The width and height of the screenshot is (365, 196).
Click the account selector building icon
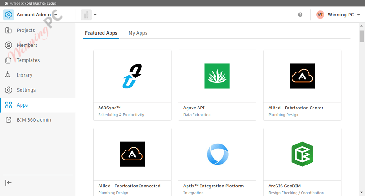point(86,15)
